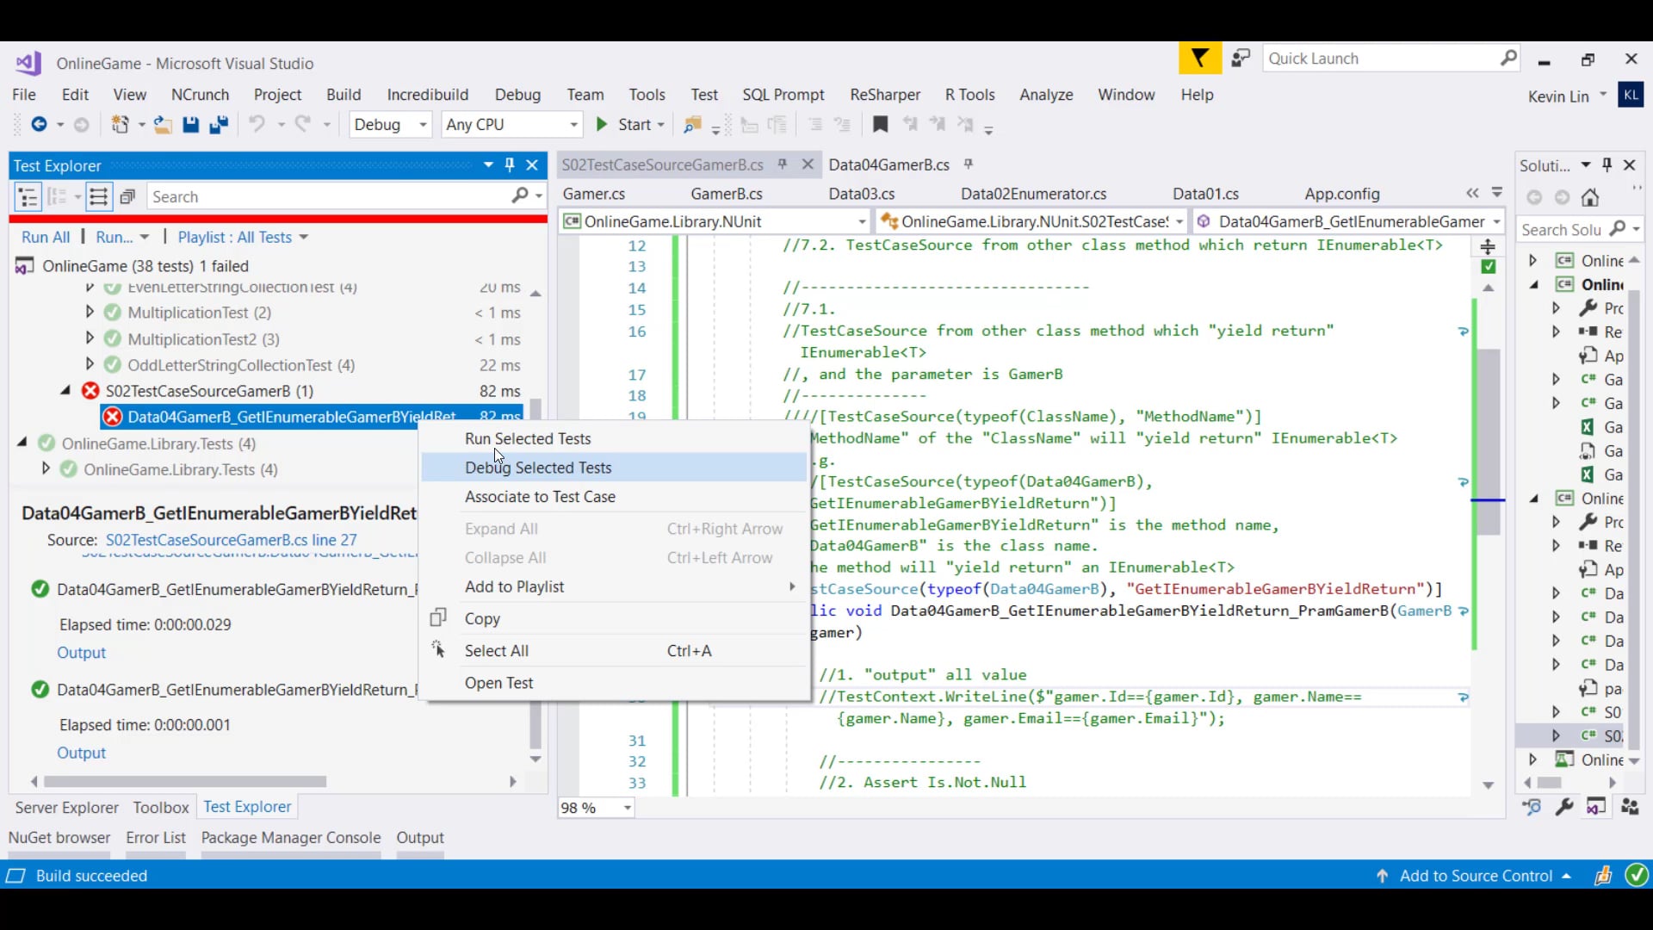Open the test filter funnel icon

point(1198,58)
